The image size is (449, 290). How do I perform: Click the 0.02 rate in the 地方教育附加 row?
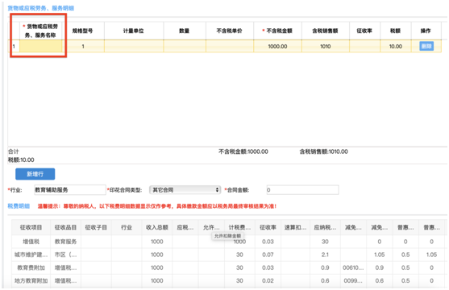click(268, 281)
